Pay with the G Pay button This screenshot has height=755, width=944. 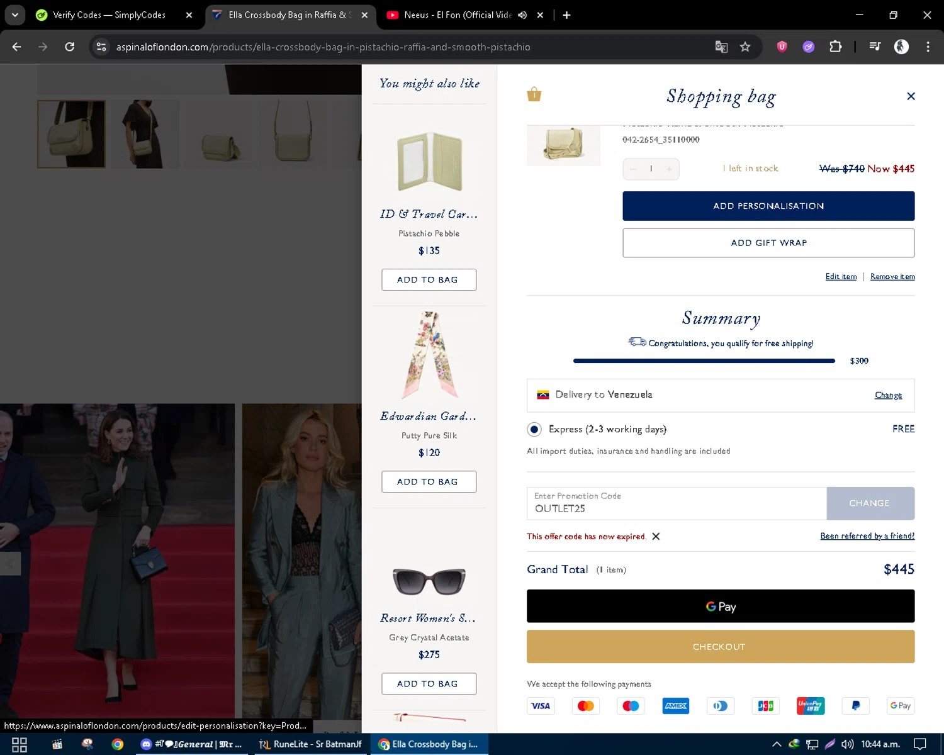[x=721, y=606]
